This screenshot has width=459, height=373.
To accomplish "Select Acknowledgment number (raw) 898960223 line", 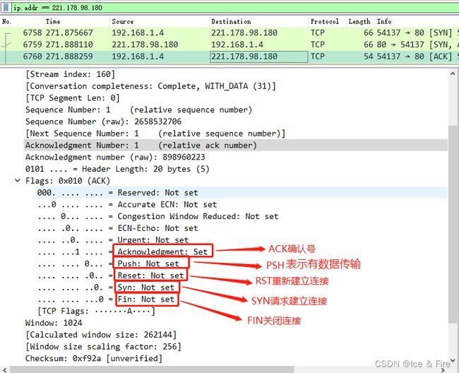I will 115,158.
